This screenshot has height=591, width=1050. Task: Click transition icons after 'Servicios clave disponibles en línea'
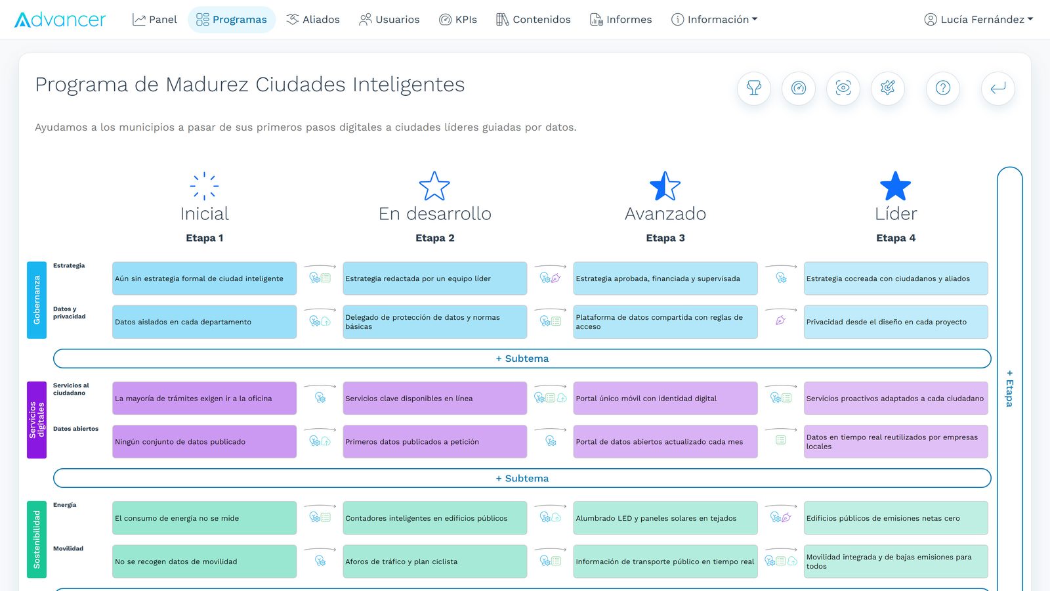click(x=550, y=398)
